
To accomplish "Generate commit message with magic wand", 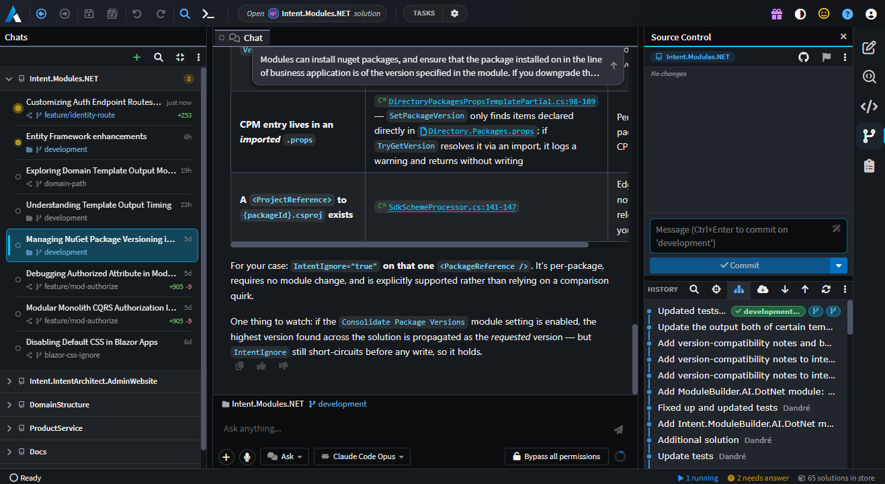I will point(837,229).
